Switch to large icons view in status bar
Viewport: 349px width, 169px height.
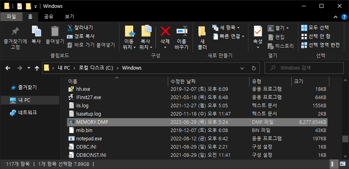click(x=343, y=165)
